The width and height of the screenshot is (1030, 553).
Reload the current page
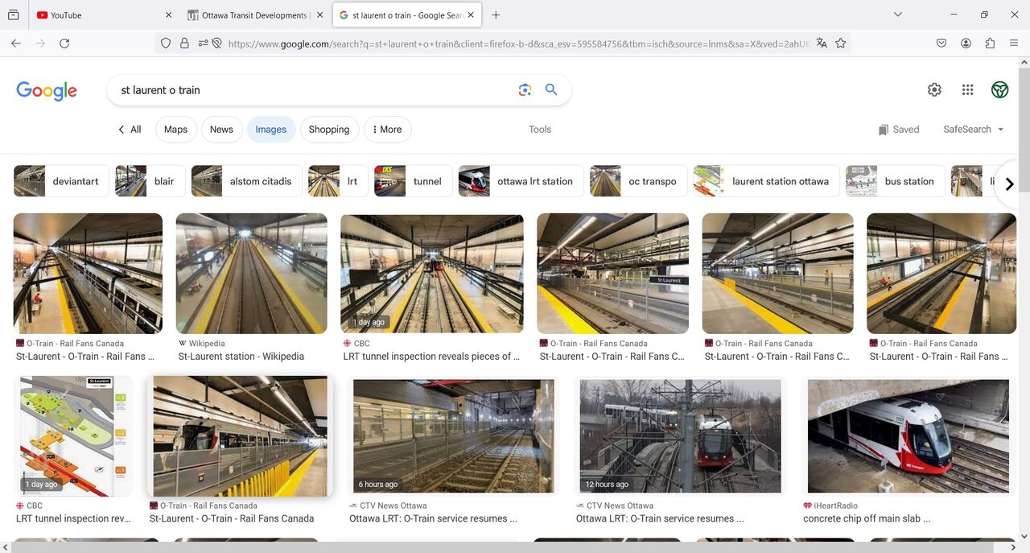point(64,43)
